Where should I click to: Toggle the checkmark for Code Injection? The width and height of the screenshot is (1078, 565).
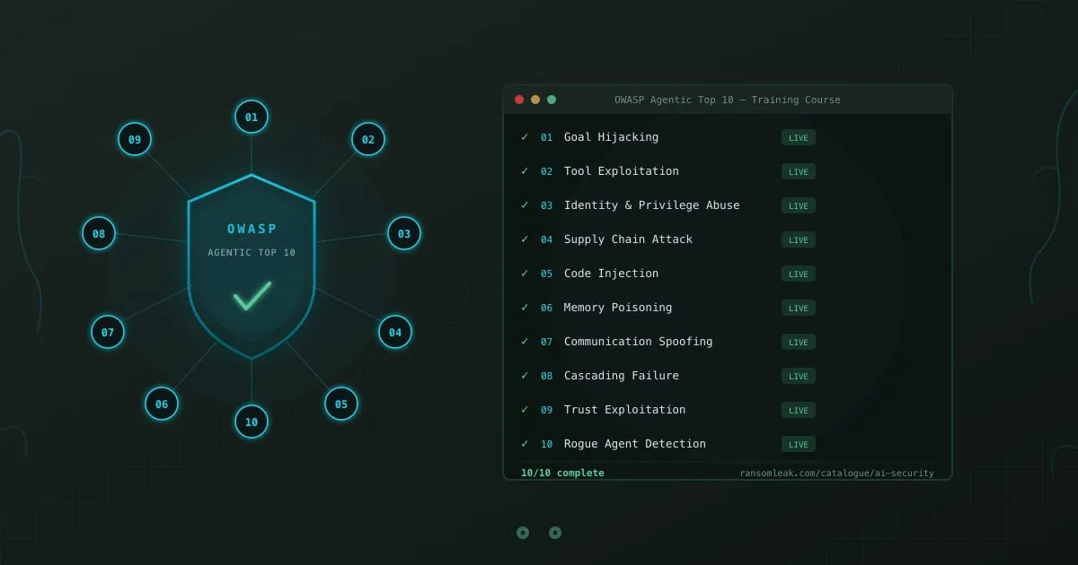[x=525, y=274]
